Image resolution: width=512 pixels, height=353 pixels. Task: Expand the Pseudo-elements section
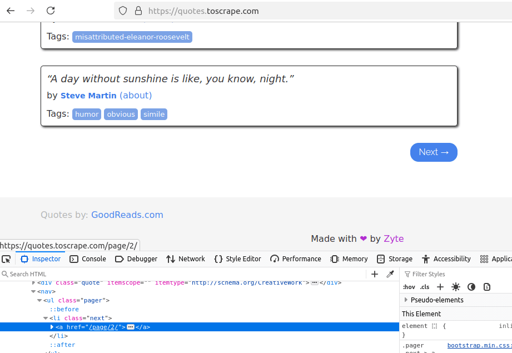click(406, 300)
